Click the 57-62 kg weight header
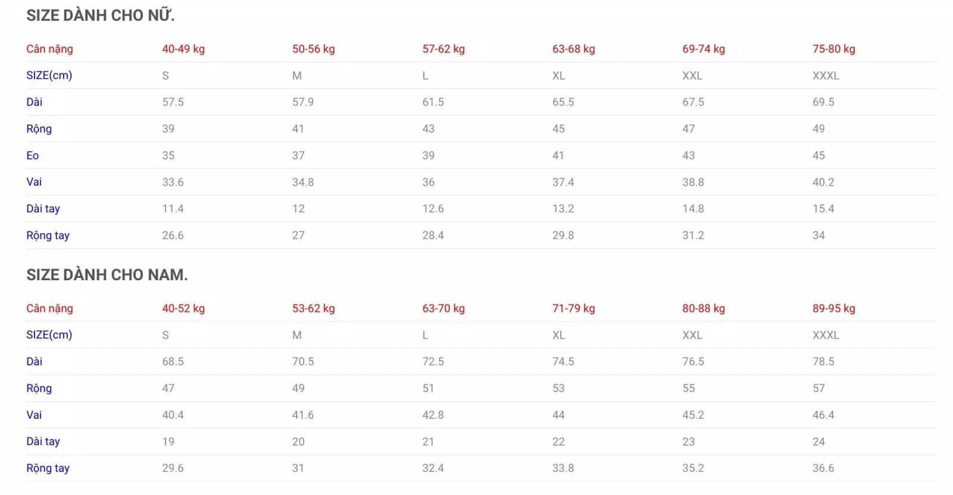The width and height of the screenshot is (953, 495). coord(443,49)
